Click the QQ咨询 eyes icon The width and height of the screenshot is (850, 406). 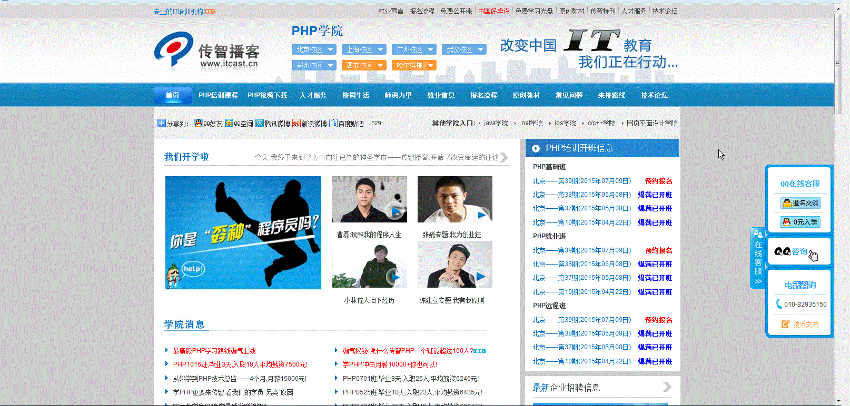783,251
